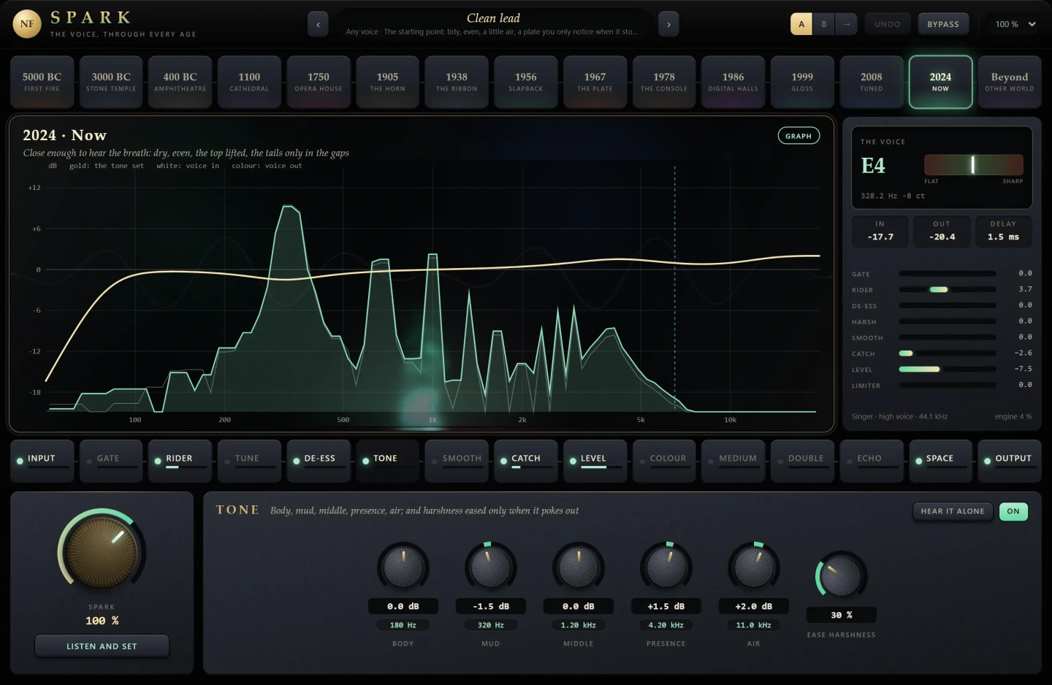
Task: Click the Mud gain knob
Action: click(x=491, y=567)
